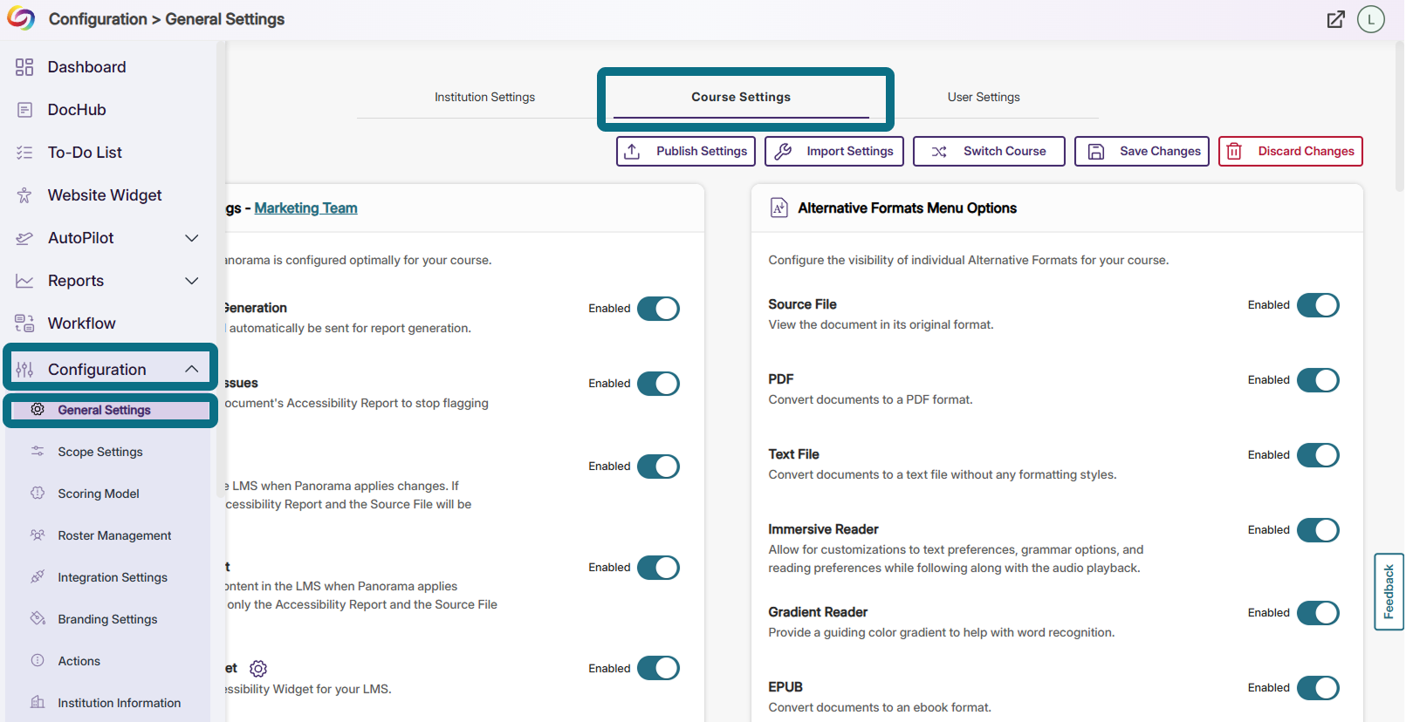This screenshot has height=722, width=1406.
Task: Toggle EPUB format switch
Action: (1318, 688)
